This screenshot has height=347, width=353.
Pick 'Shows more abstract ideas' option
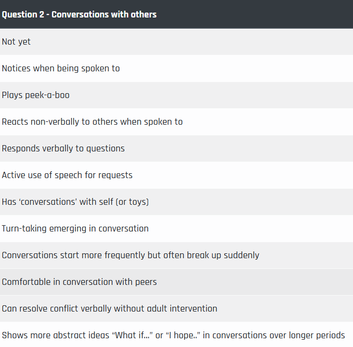(x=177, y=335)
